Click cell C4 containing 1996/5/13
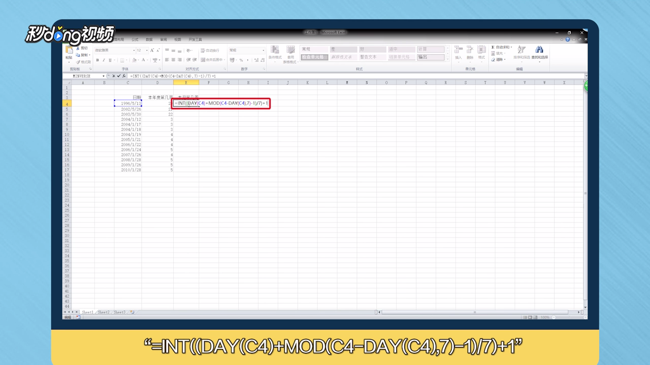 pos(128,103)
